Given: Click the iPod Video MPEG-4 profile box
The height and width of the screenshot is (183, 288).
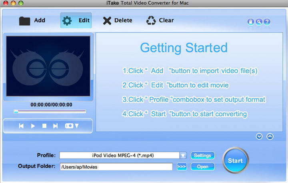Looking at the screenshot, I should (119, 155).
